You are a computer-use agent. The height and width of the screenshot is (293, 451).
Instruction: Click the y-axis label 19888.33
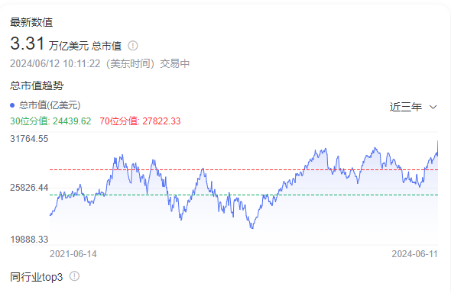(x=29, y=240)
